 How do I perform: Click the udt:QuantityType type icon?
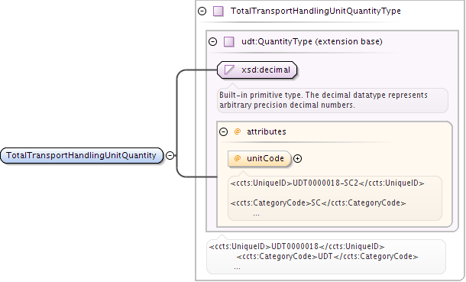tap(229, 41)
